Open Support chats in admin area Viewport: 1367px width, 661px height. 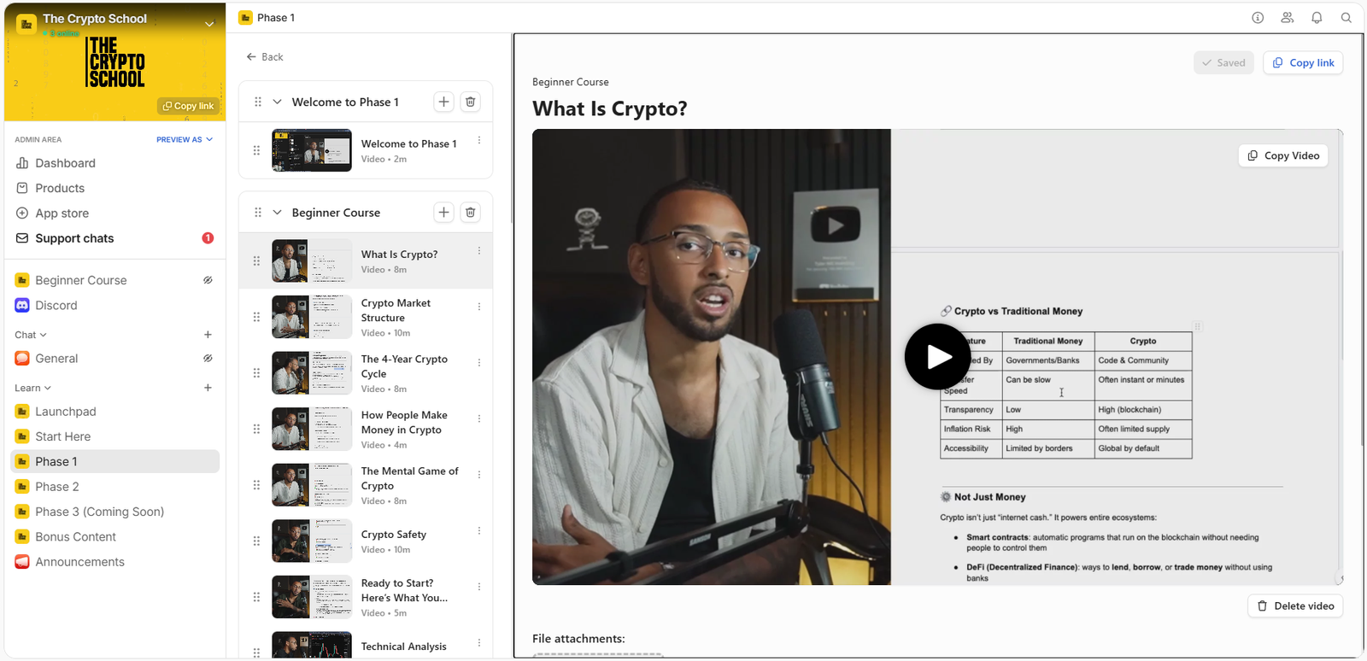[x=74, y=238]
